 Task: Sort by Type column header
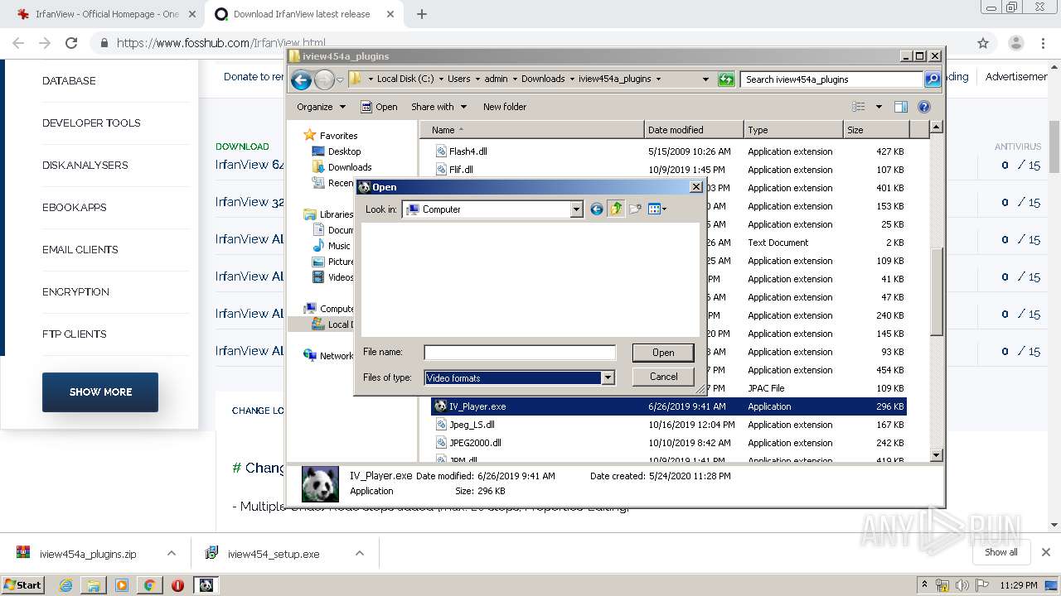[792, 130]
